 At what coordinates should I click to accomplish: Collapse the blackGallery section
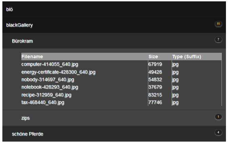click(x=20, y=25)
